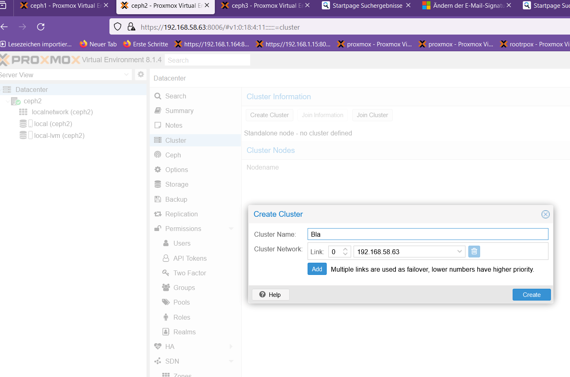570x377 pixels.
Task: Open the Backup menu item
Action: coord(176,199)
